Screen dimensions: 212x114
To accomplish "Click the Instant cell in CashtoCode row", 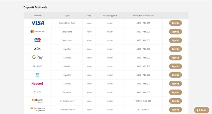I will coord(110,92).
